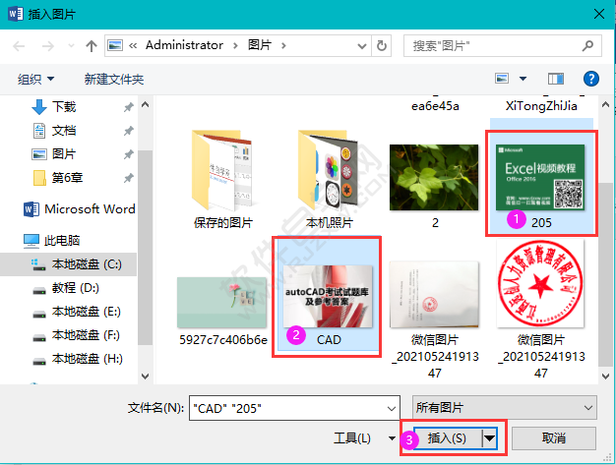
Task: Open the recent locations chevron
Action: click(x=71, y=46)
